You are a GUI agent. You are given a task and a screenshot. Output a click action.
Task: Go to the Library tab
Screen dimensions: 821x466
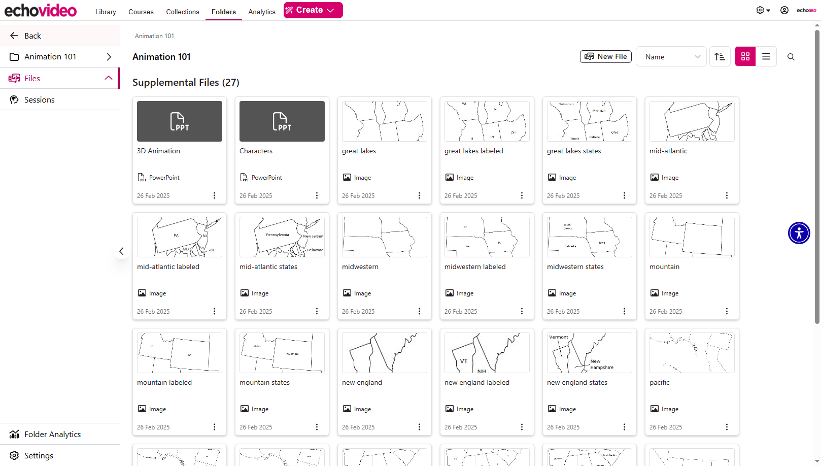[106, 12]
